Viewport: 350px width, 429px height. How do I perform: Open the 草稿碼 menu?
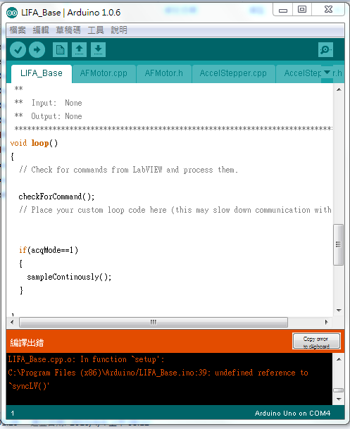[x=68, y=30]
